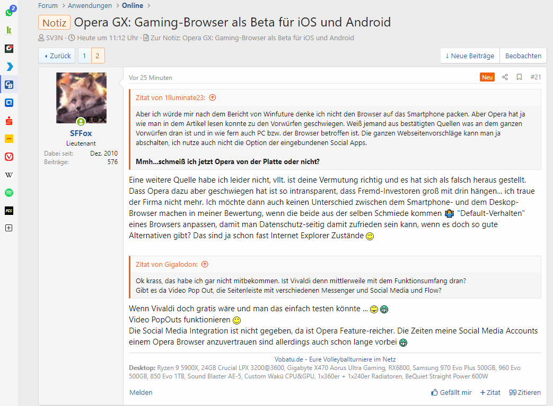Open the PCG sidebar shortcut

click(x=9, y=211)
